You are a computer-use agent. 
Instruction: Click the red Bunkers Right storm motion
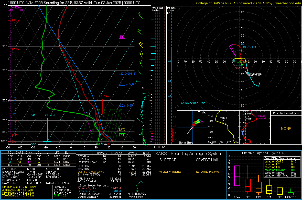pyautogui.click(x=99, y=189)
